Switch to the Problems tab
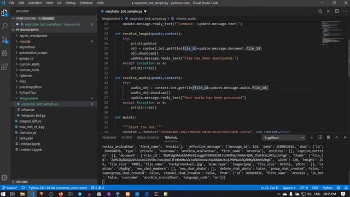The image size is (350, 197). pos(109,137)
